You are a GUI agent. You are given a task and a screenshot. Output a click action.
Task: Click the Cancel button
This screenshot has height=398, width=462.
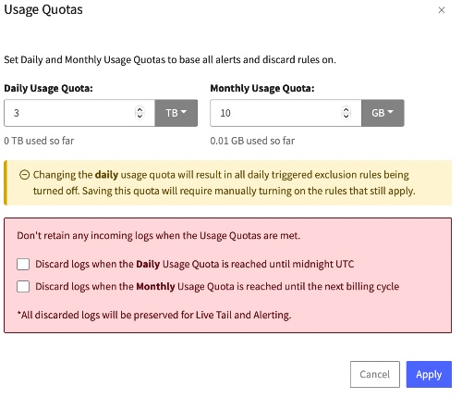(x=375, y=374)
